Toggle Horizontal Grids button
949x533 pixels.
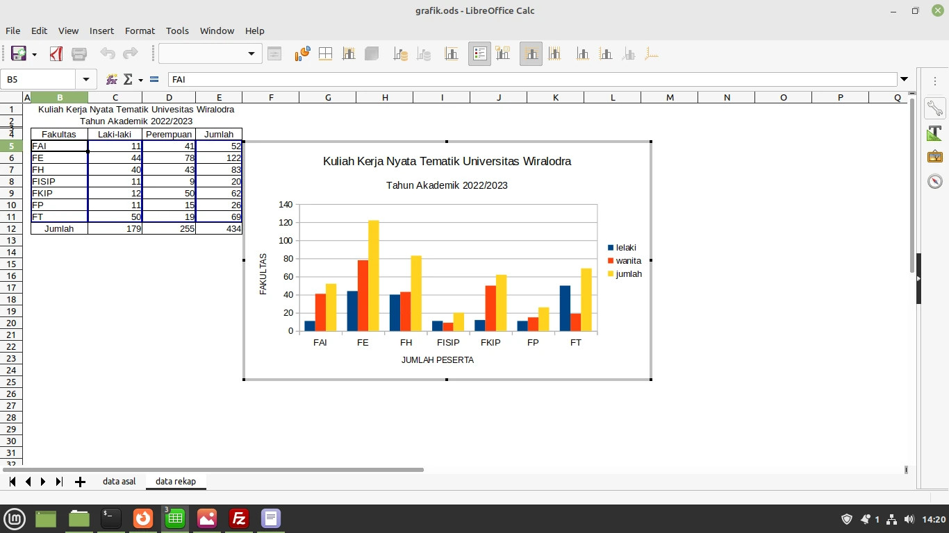[531, 53]
